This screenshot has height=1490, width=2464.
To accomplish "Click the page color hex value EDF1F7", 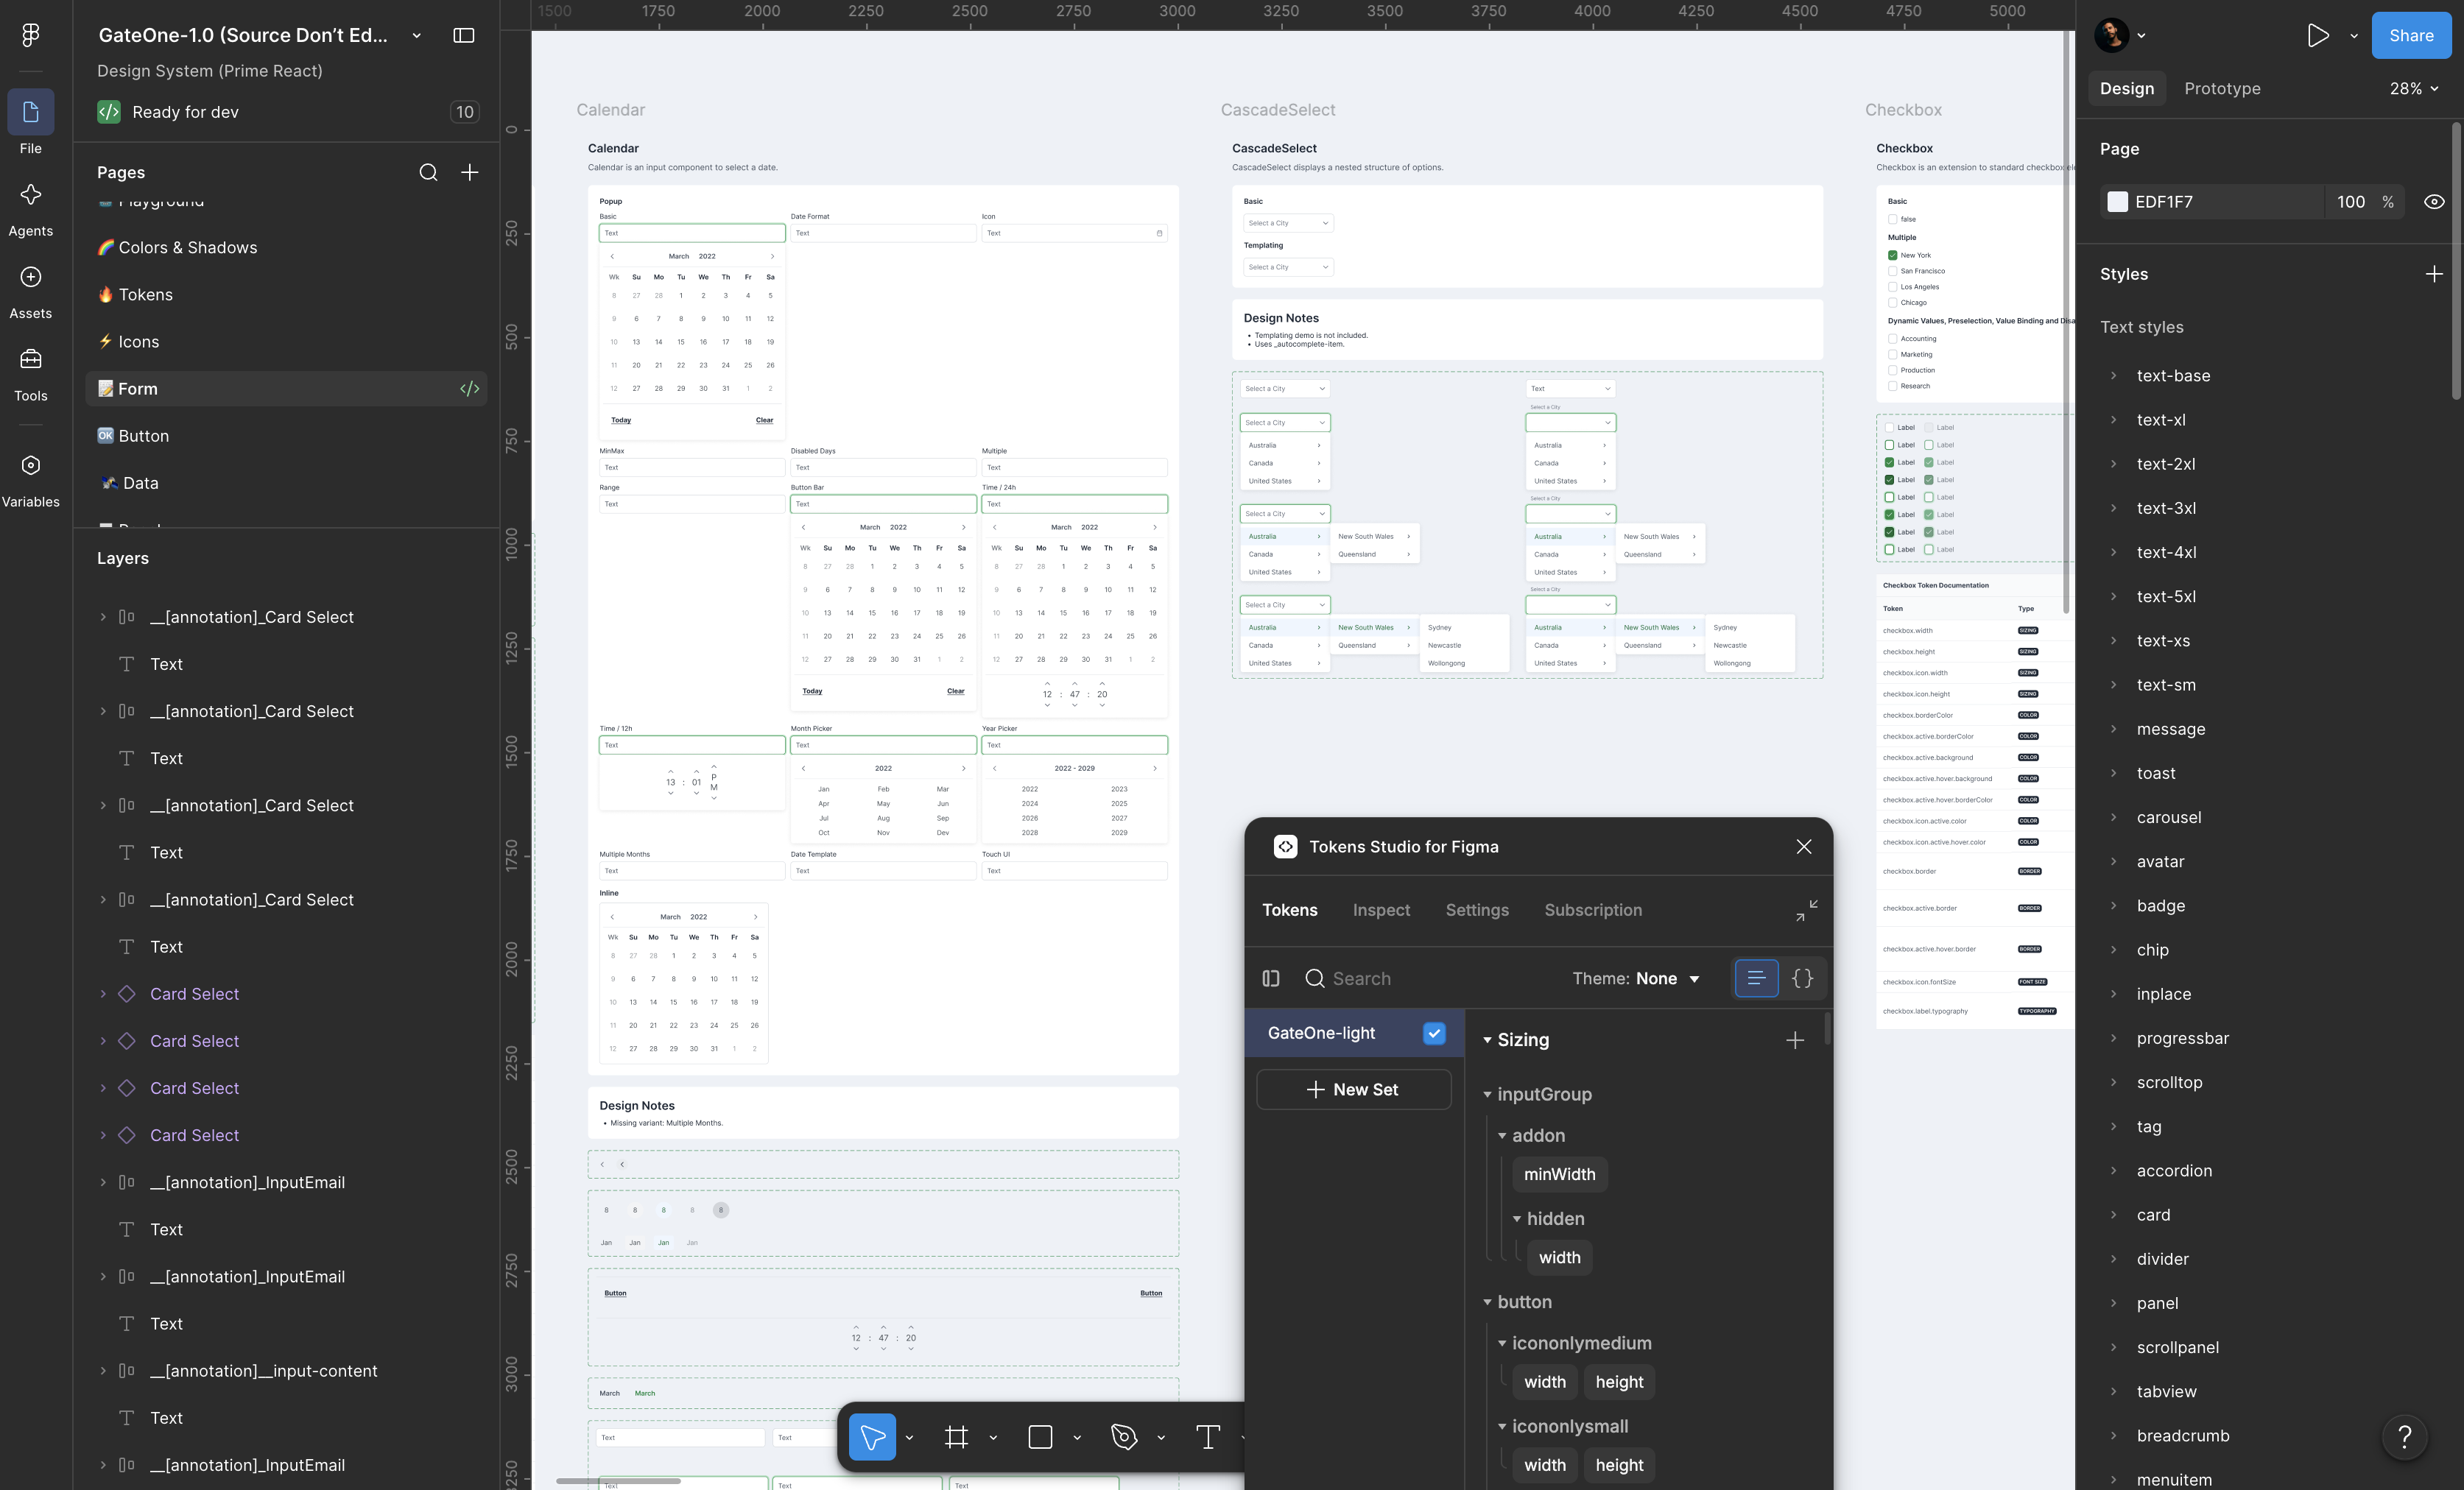I will coord(2164,202).
